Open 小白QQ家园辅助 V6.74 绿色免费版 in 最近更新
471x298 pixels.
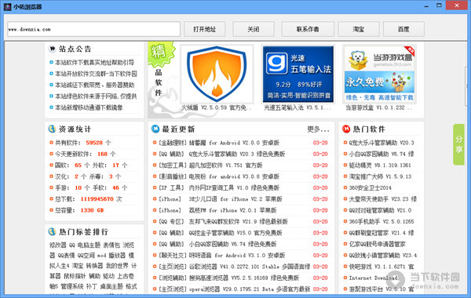click(232, 244)
